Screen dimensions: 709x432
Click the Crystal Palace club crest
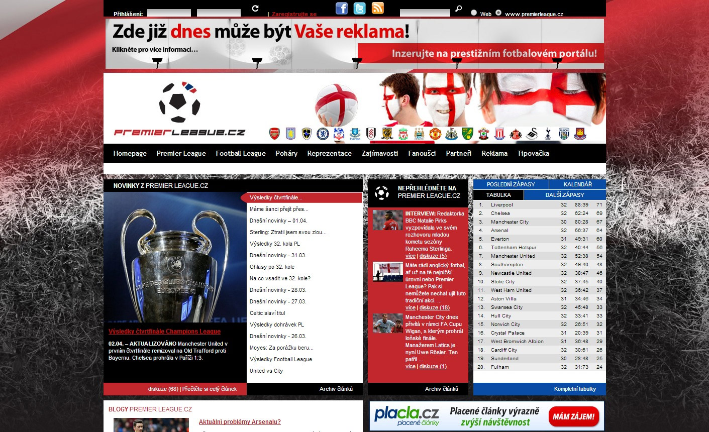coord(339,134)
